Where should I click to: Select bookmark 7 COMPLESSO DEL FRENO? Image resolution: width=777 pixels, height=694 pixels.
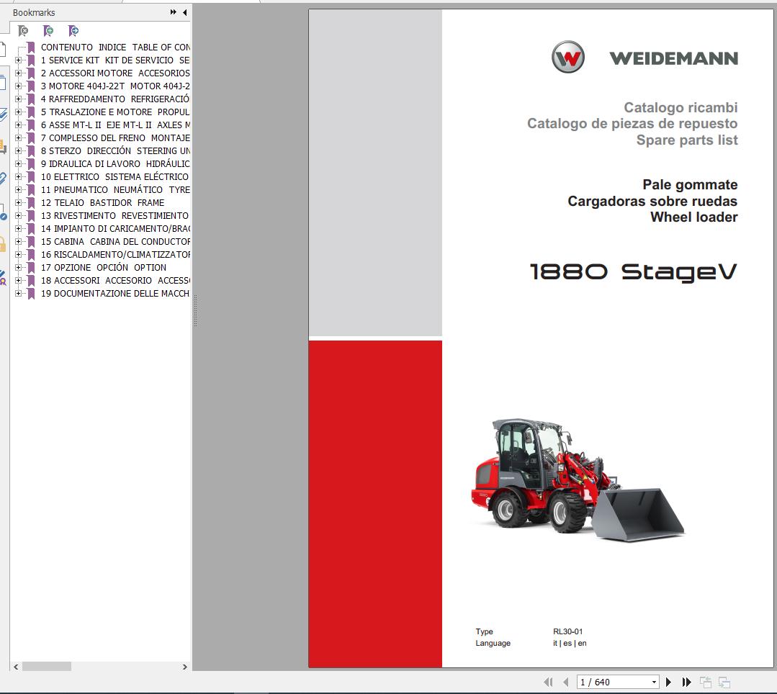tap(115, 138)
